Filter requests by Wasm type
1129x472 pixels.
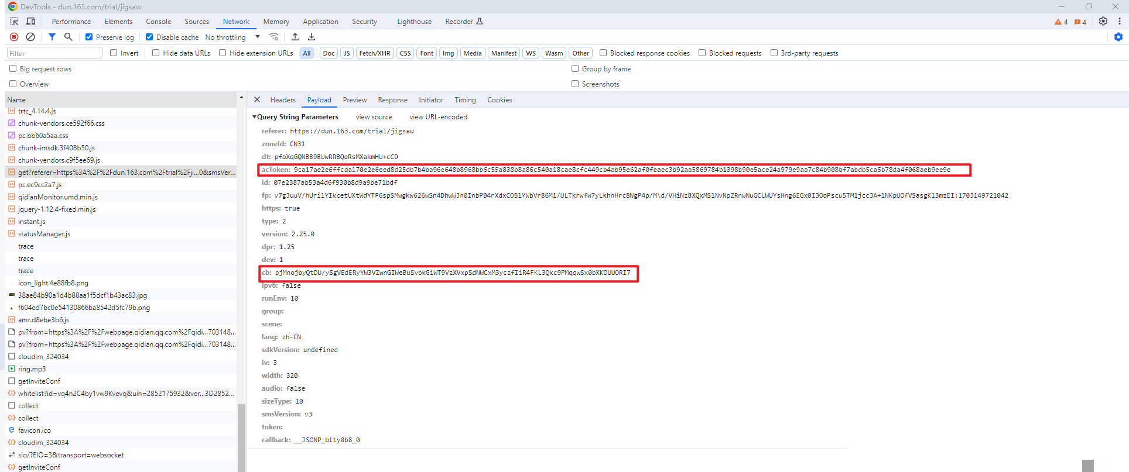click(x=554, y=53)
